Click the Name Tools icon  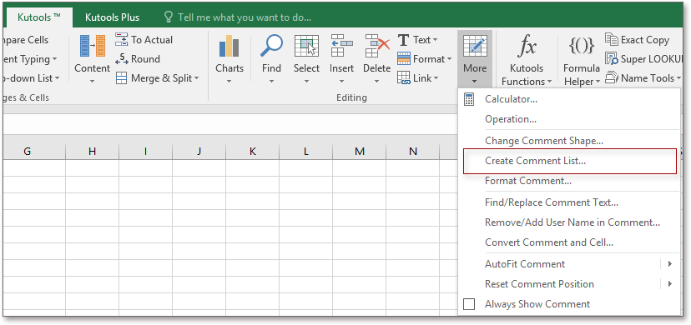pos(612,77)
